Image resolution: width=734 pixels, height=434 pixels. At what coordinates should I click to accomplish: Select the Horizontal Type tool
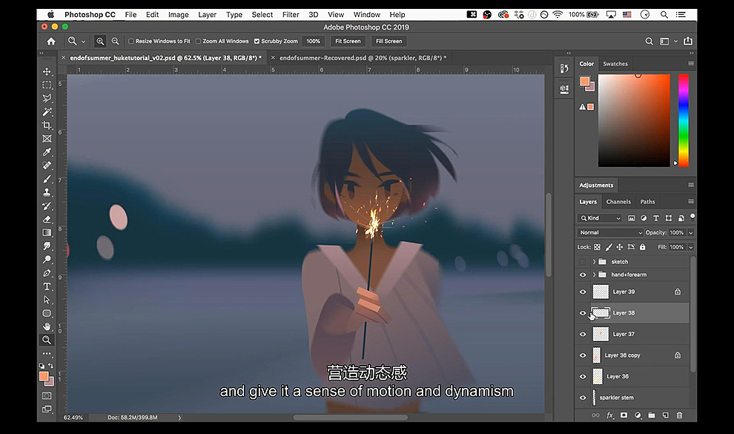pos(47,286)
